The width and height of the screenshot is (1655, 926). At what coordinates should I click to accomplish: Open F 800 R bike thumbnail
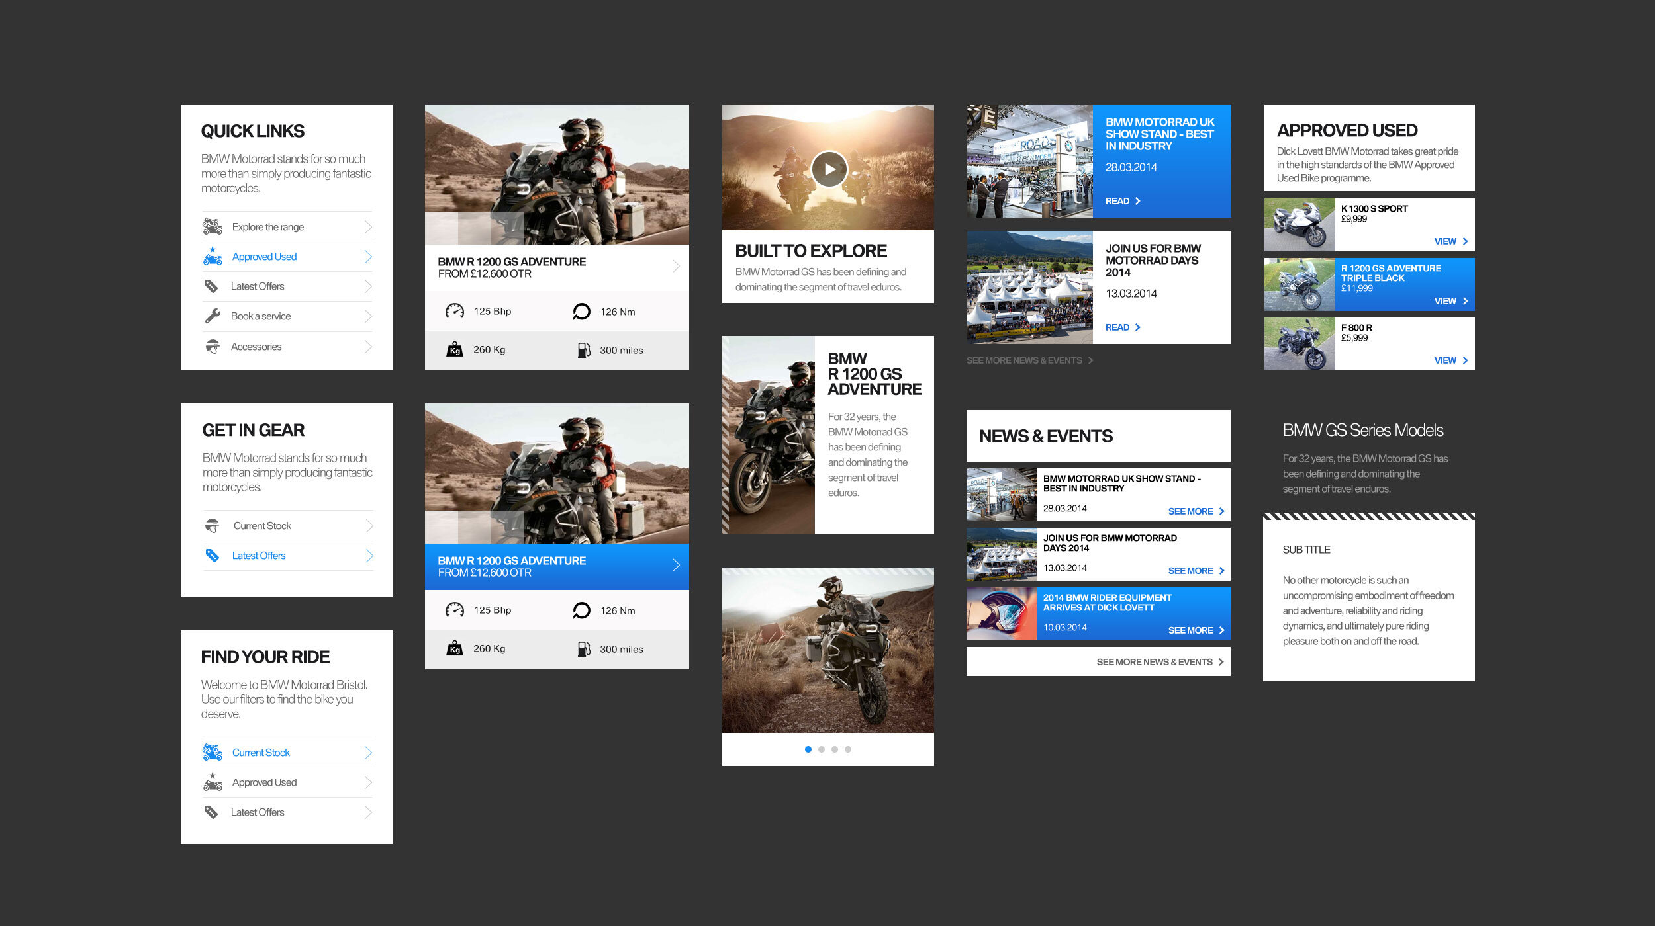pyautogui.click(x=1300, y=344)
